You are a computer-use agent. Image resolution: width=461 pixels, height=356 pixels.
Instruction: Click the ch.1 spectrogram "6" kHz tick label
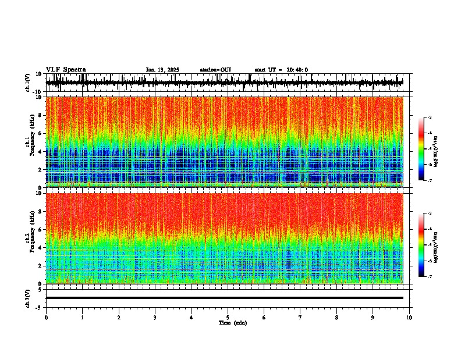(x=40, y=133)
